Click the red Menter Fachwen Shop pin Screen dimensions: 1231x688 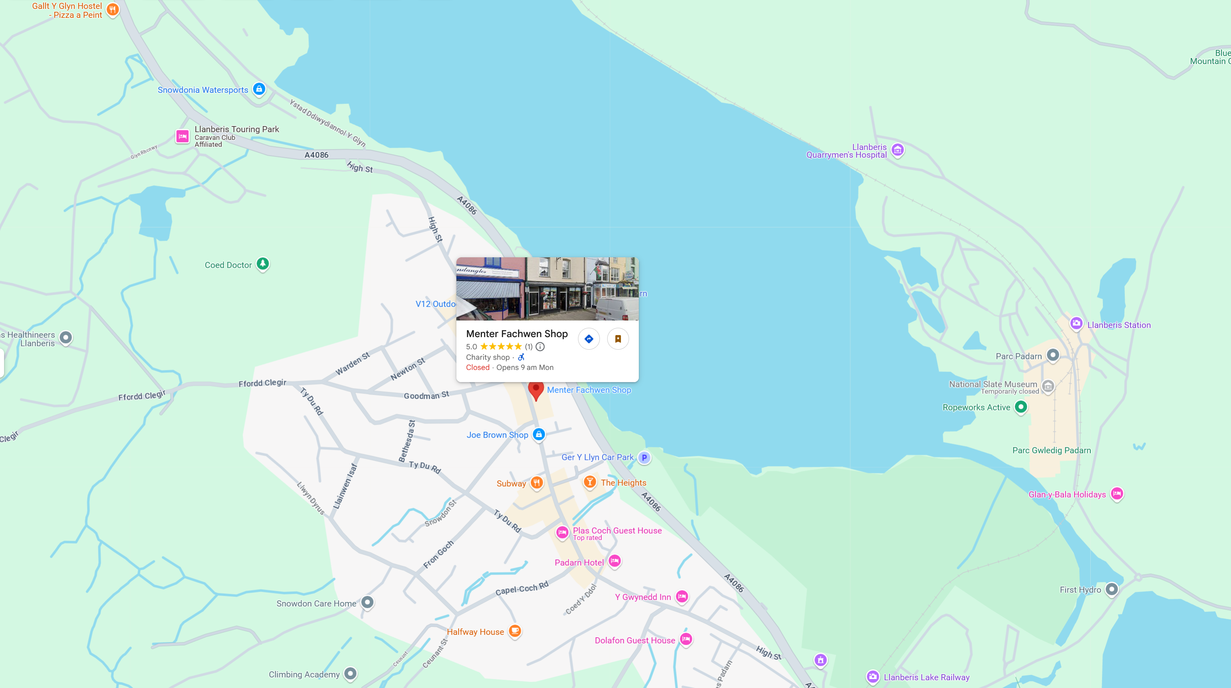[x=536, y=390]
